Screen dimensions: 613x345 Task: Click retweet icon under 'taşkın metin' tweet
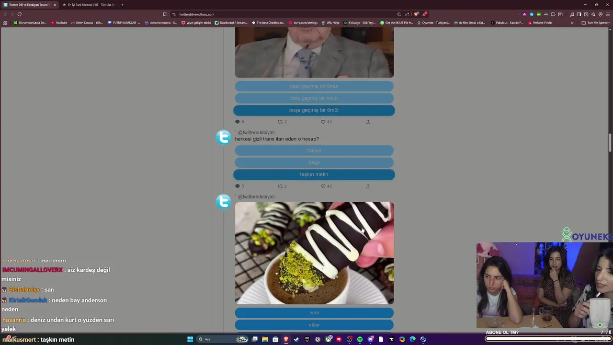click(280, 186)
